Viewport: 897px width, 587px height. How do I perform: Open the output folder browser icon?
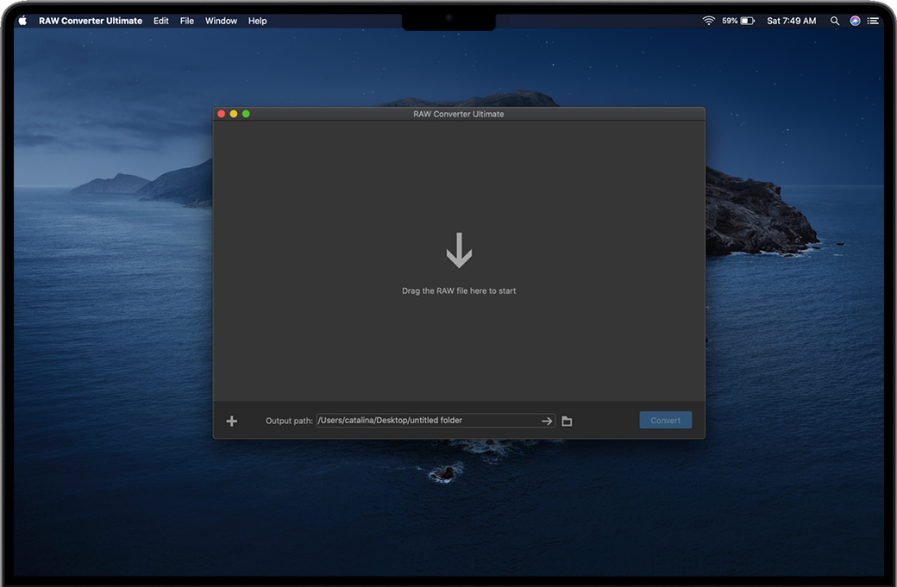[x=567, y=422]
